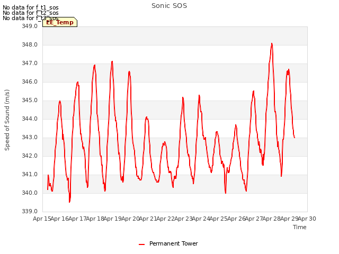
Task: Click the Apr 26 x-axis date label
Action: click(236, 219)
